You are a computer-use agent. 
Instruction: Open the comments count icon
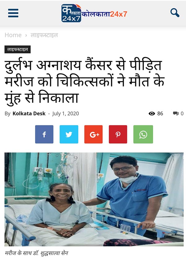point(176,114)
